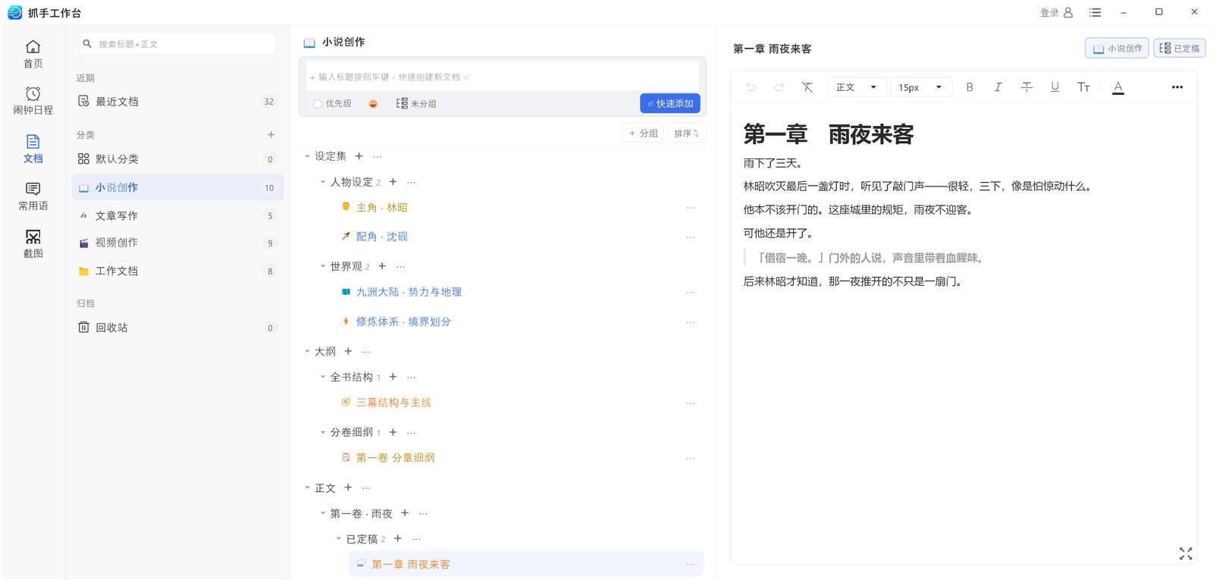Collapse the 全书结构 subgroup
The height and width of the screenshot is (580, 1213).
coord(322,377)
